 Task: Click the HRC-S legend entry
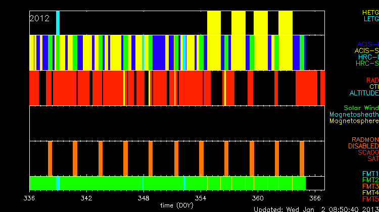click(367, 64)
